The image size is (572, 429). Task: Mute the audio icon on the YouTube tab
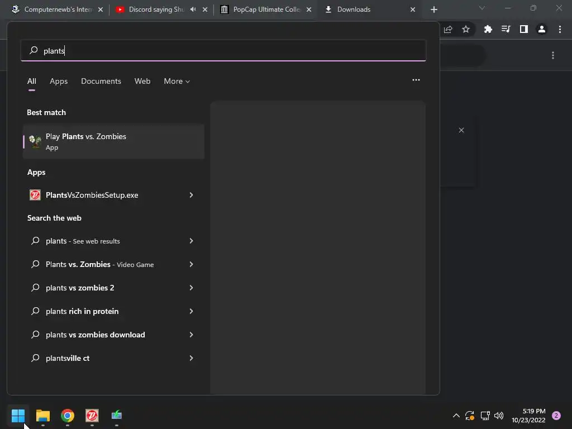(193, 9)
